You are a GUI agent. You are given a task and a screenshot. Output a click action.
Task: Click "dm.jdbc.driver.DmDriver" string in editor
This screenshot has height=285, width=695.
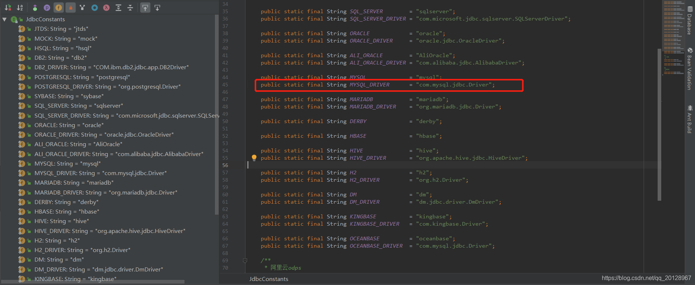coord(457,202)
